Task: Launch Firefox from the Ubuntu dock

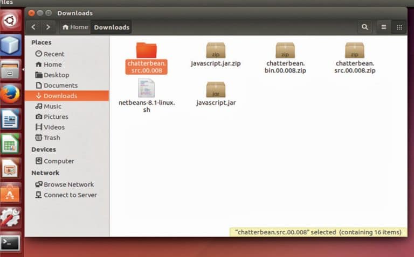Action: 11,94
